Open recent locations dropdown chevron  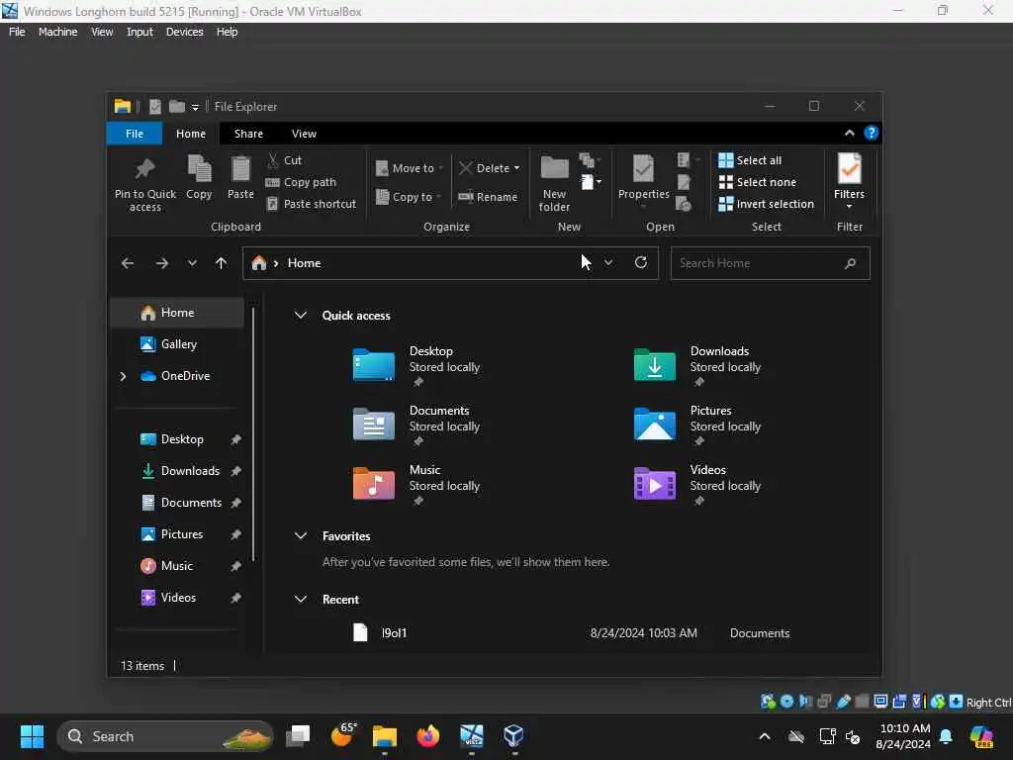(192, 263)
